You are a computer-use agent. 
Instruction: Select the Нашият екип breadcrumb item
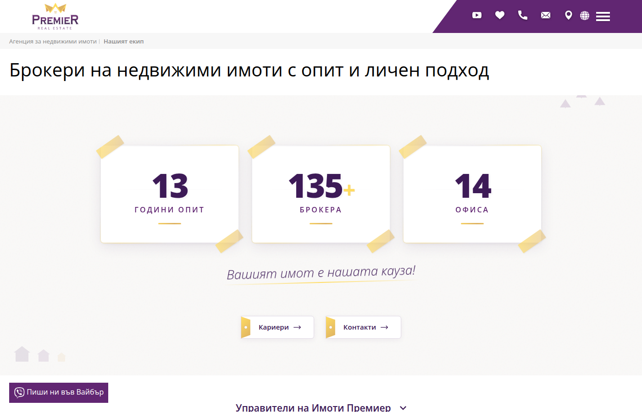coord(123,41)
